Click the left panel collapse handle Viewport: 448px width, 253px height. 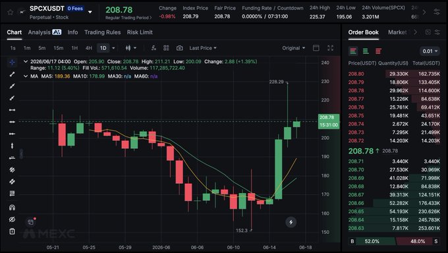pyautogui.click(x=22, y=154)
